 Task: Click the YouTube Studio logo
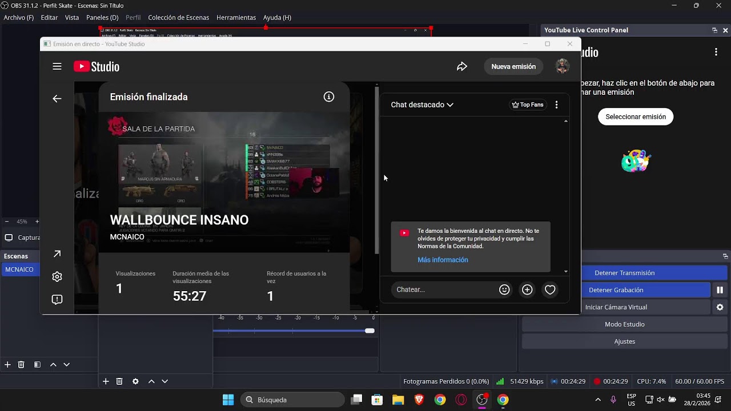97,67
